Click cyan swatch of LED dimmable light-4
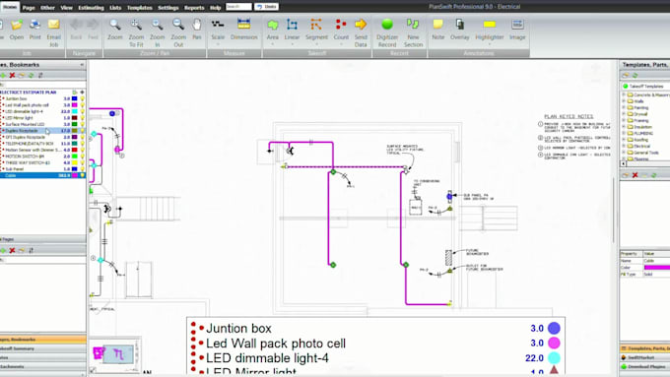 click(x=74, y=111)
